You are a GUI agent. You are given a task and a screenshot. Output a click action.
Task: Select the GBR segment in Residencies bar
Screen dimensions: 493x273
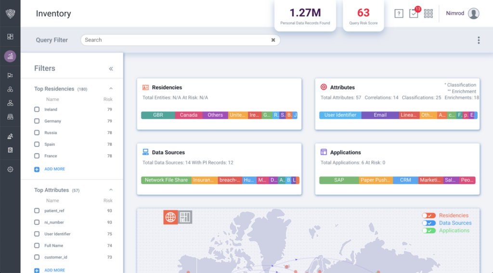tap(158, 115)
